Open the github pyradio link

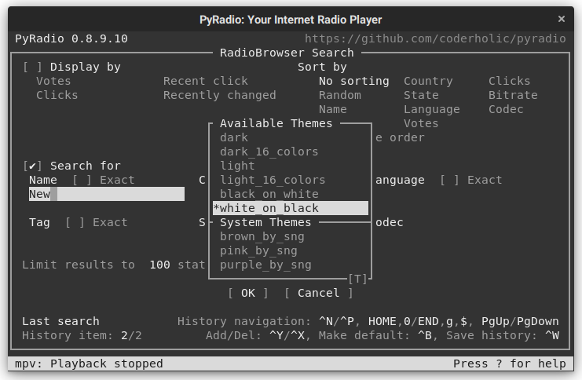coord(435,38)
